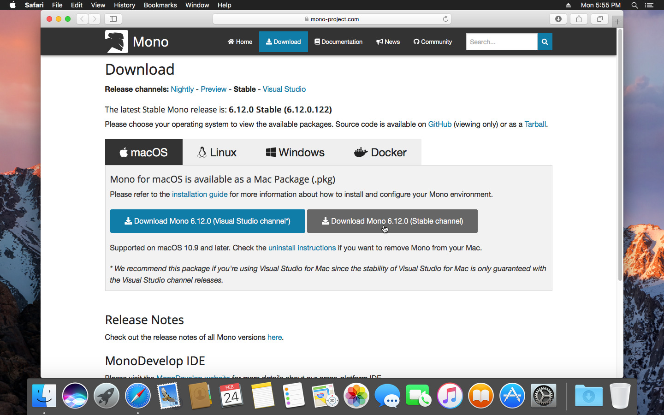Go back to previous page
The width and height of the screenshot is (664, 415).
click(82, 19)
